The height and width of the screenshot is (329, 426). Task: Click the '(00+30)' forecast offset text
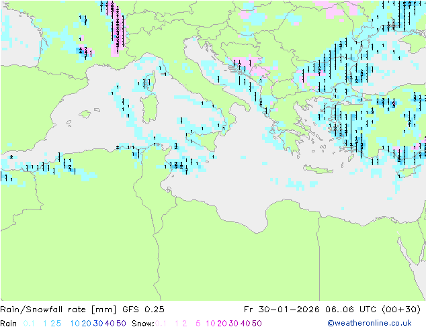401,310
